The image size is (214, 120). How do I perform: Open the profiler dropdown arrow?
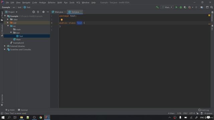[x=193, y=7]
